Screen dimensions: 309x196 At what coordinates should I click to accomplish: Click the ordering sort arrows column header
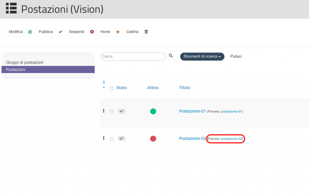coord(104,85)
